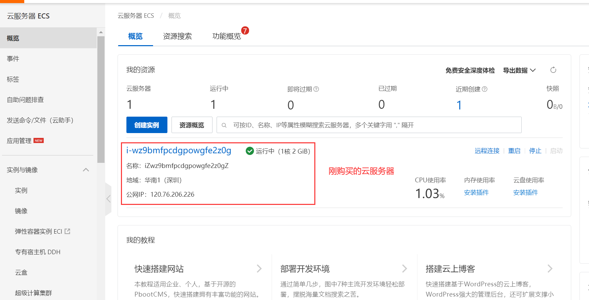Focus the cloud server search input field

pyautogui.click(x=369, y=125)
